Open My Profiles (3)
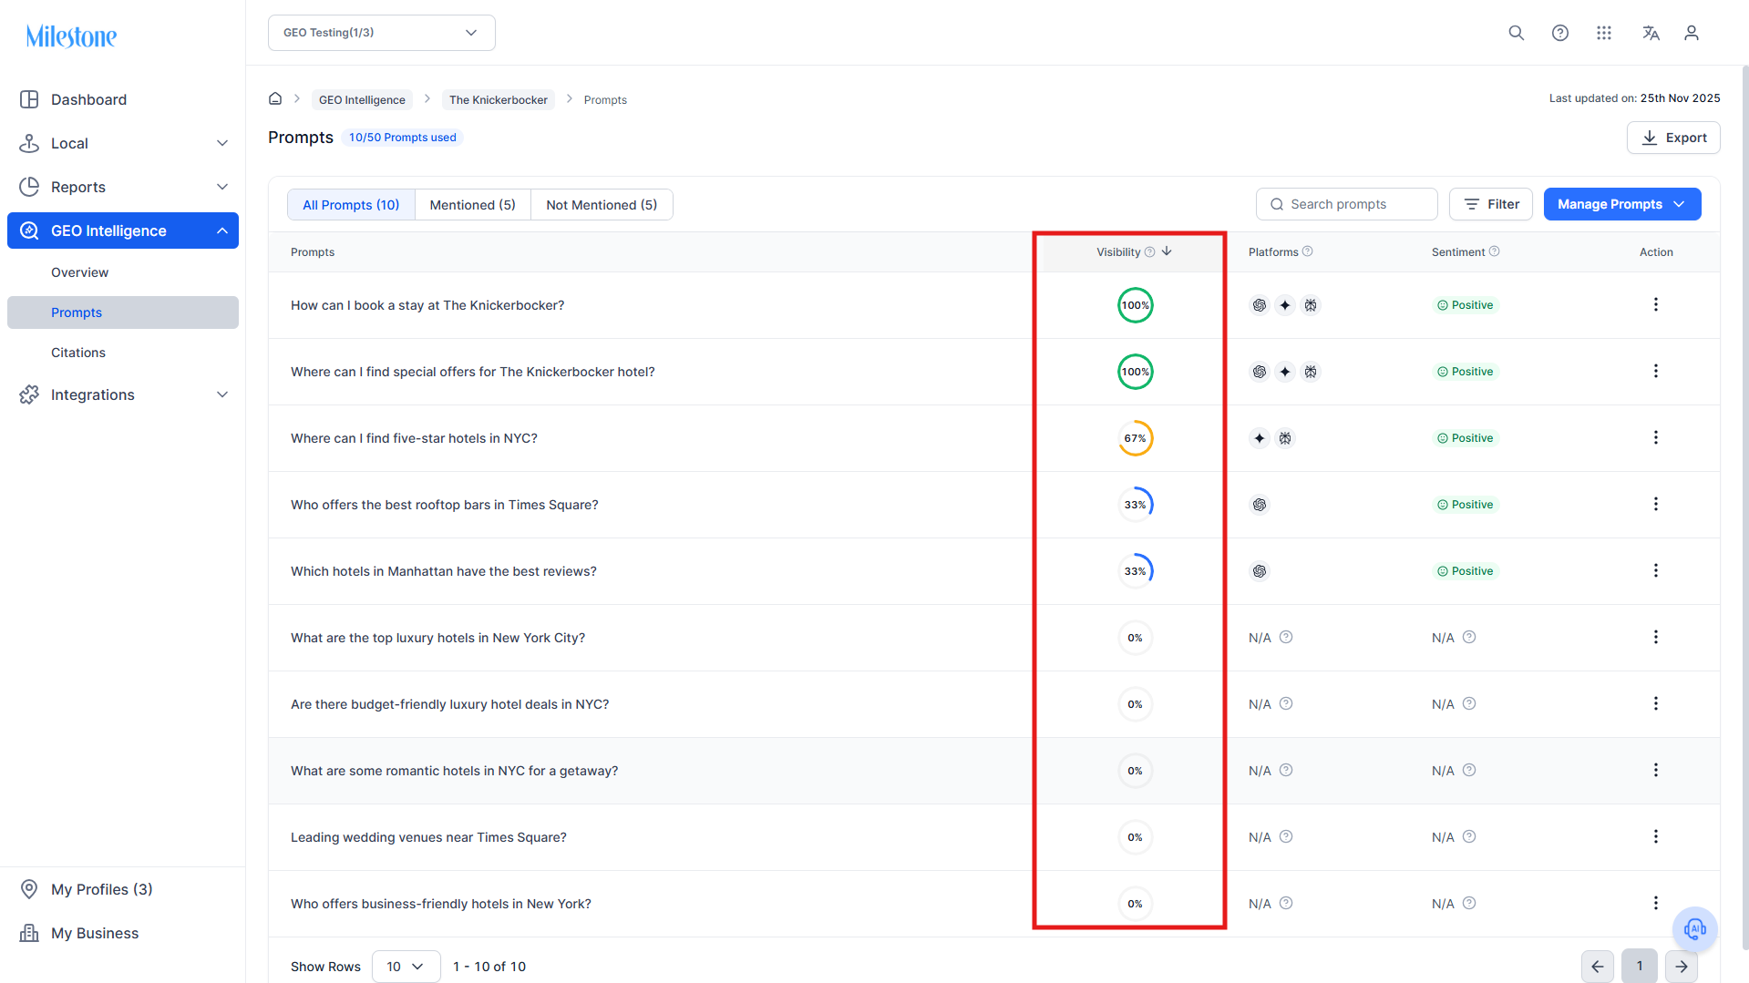This screenshot has height=983, width=1749. (123, 889)
